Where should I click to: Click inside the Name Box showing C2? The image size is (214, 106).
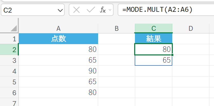point(28,10)
